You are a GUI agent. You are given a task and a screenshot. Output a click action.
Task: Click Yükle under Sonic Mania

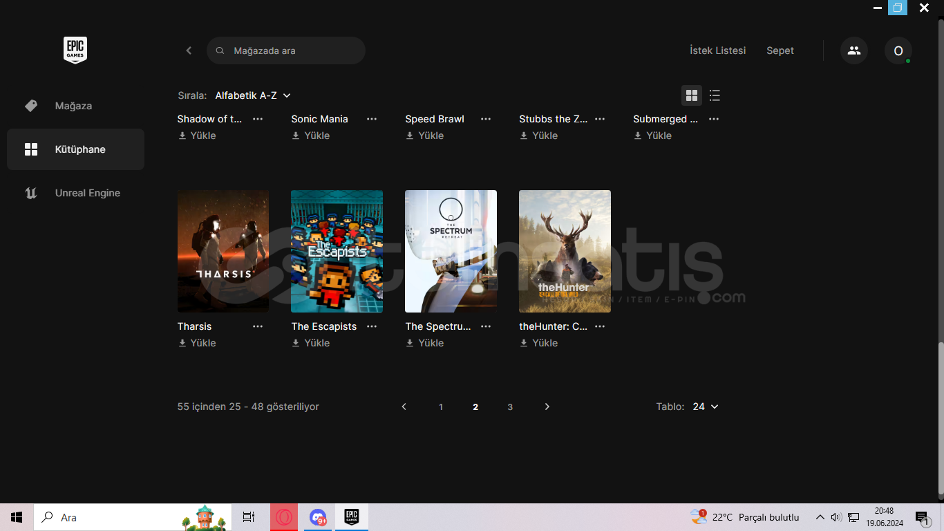[311, 136]
